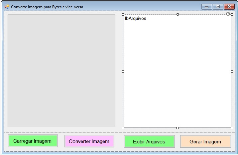
Task: Open the smart tag arrow on lbArquivos
Action: 228,14
